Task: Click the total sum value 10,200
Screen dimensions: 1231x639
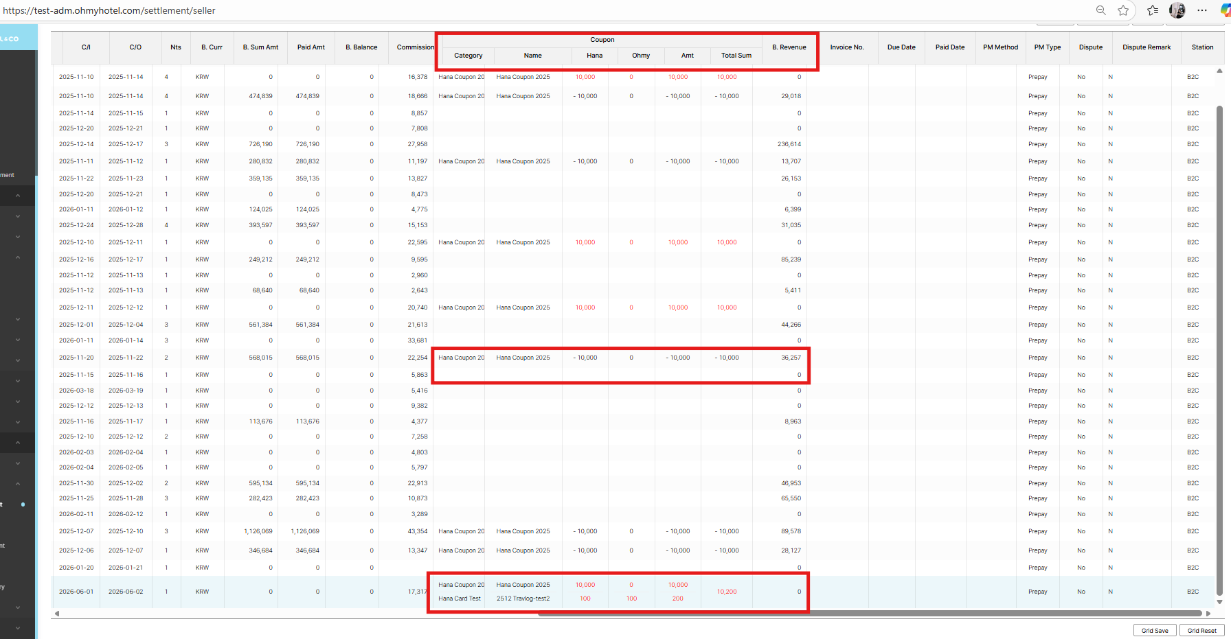Action: 727,592
